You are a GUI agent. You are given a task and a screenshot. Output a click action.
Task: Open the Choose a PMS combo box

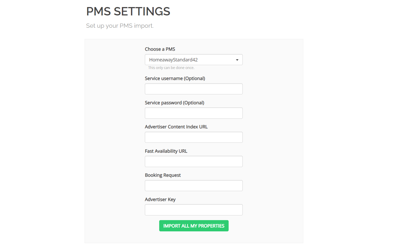(194, 60)
